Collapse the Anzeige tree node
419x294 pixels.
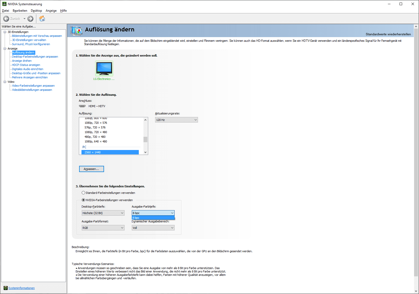tap(5, 49)
